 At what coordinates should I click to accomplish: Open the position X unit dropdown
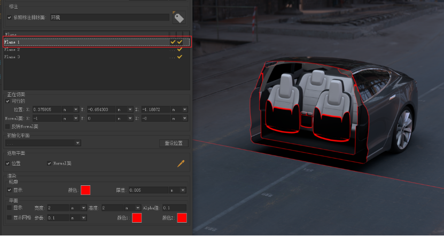[x=76, y=109]
